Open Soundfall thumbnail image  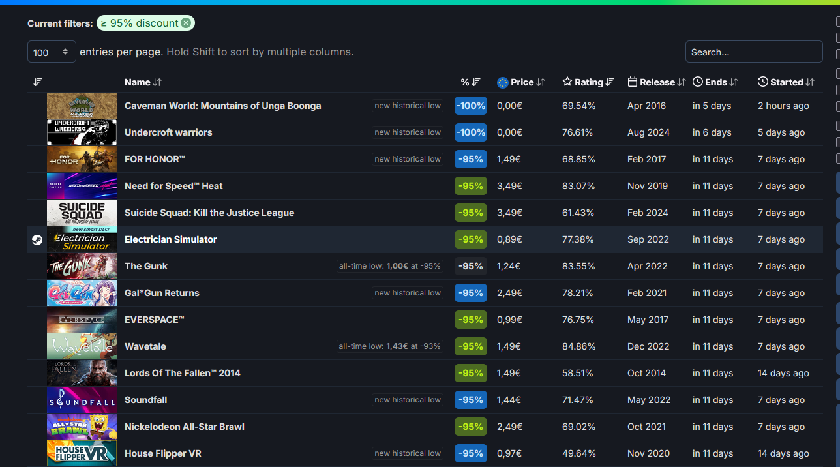(x=82, y=400)
